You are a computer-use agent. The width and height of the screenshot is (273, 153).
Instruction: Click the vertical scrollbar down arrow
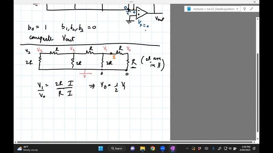tap(258, 139)
